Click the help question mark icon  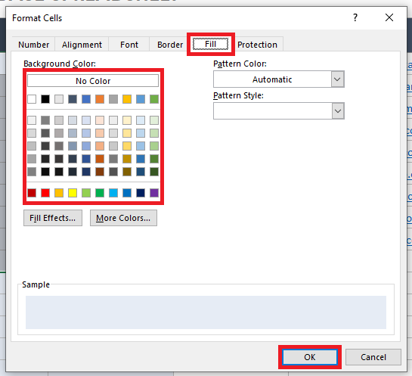tap(355, 17)
